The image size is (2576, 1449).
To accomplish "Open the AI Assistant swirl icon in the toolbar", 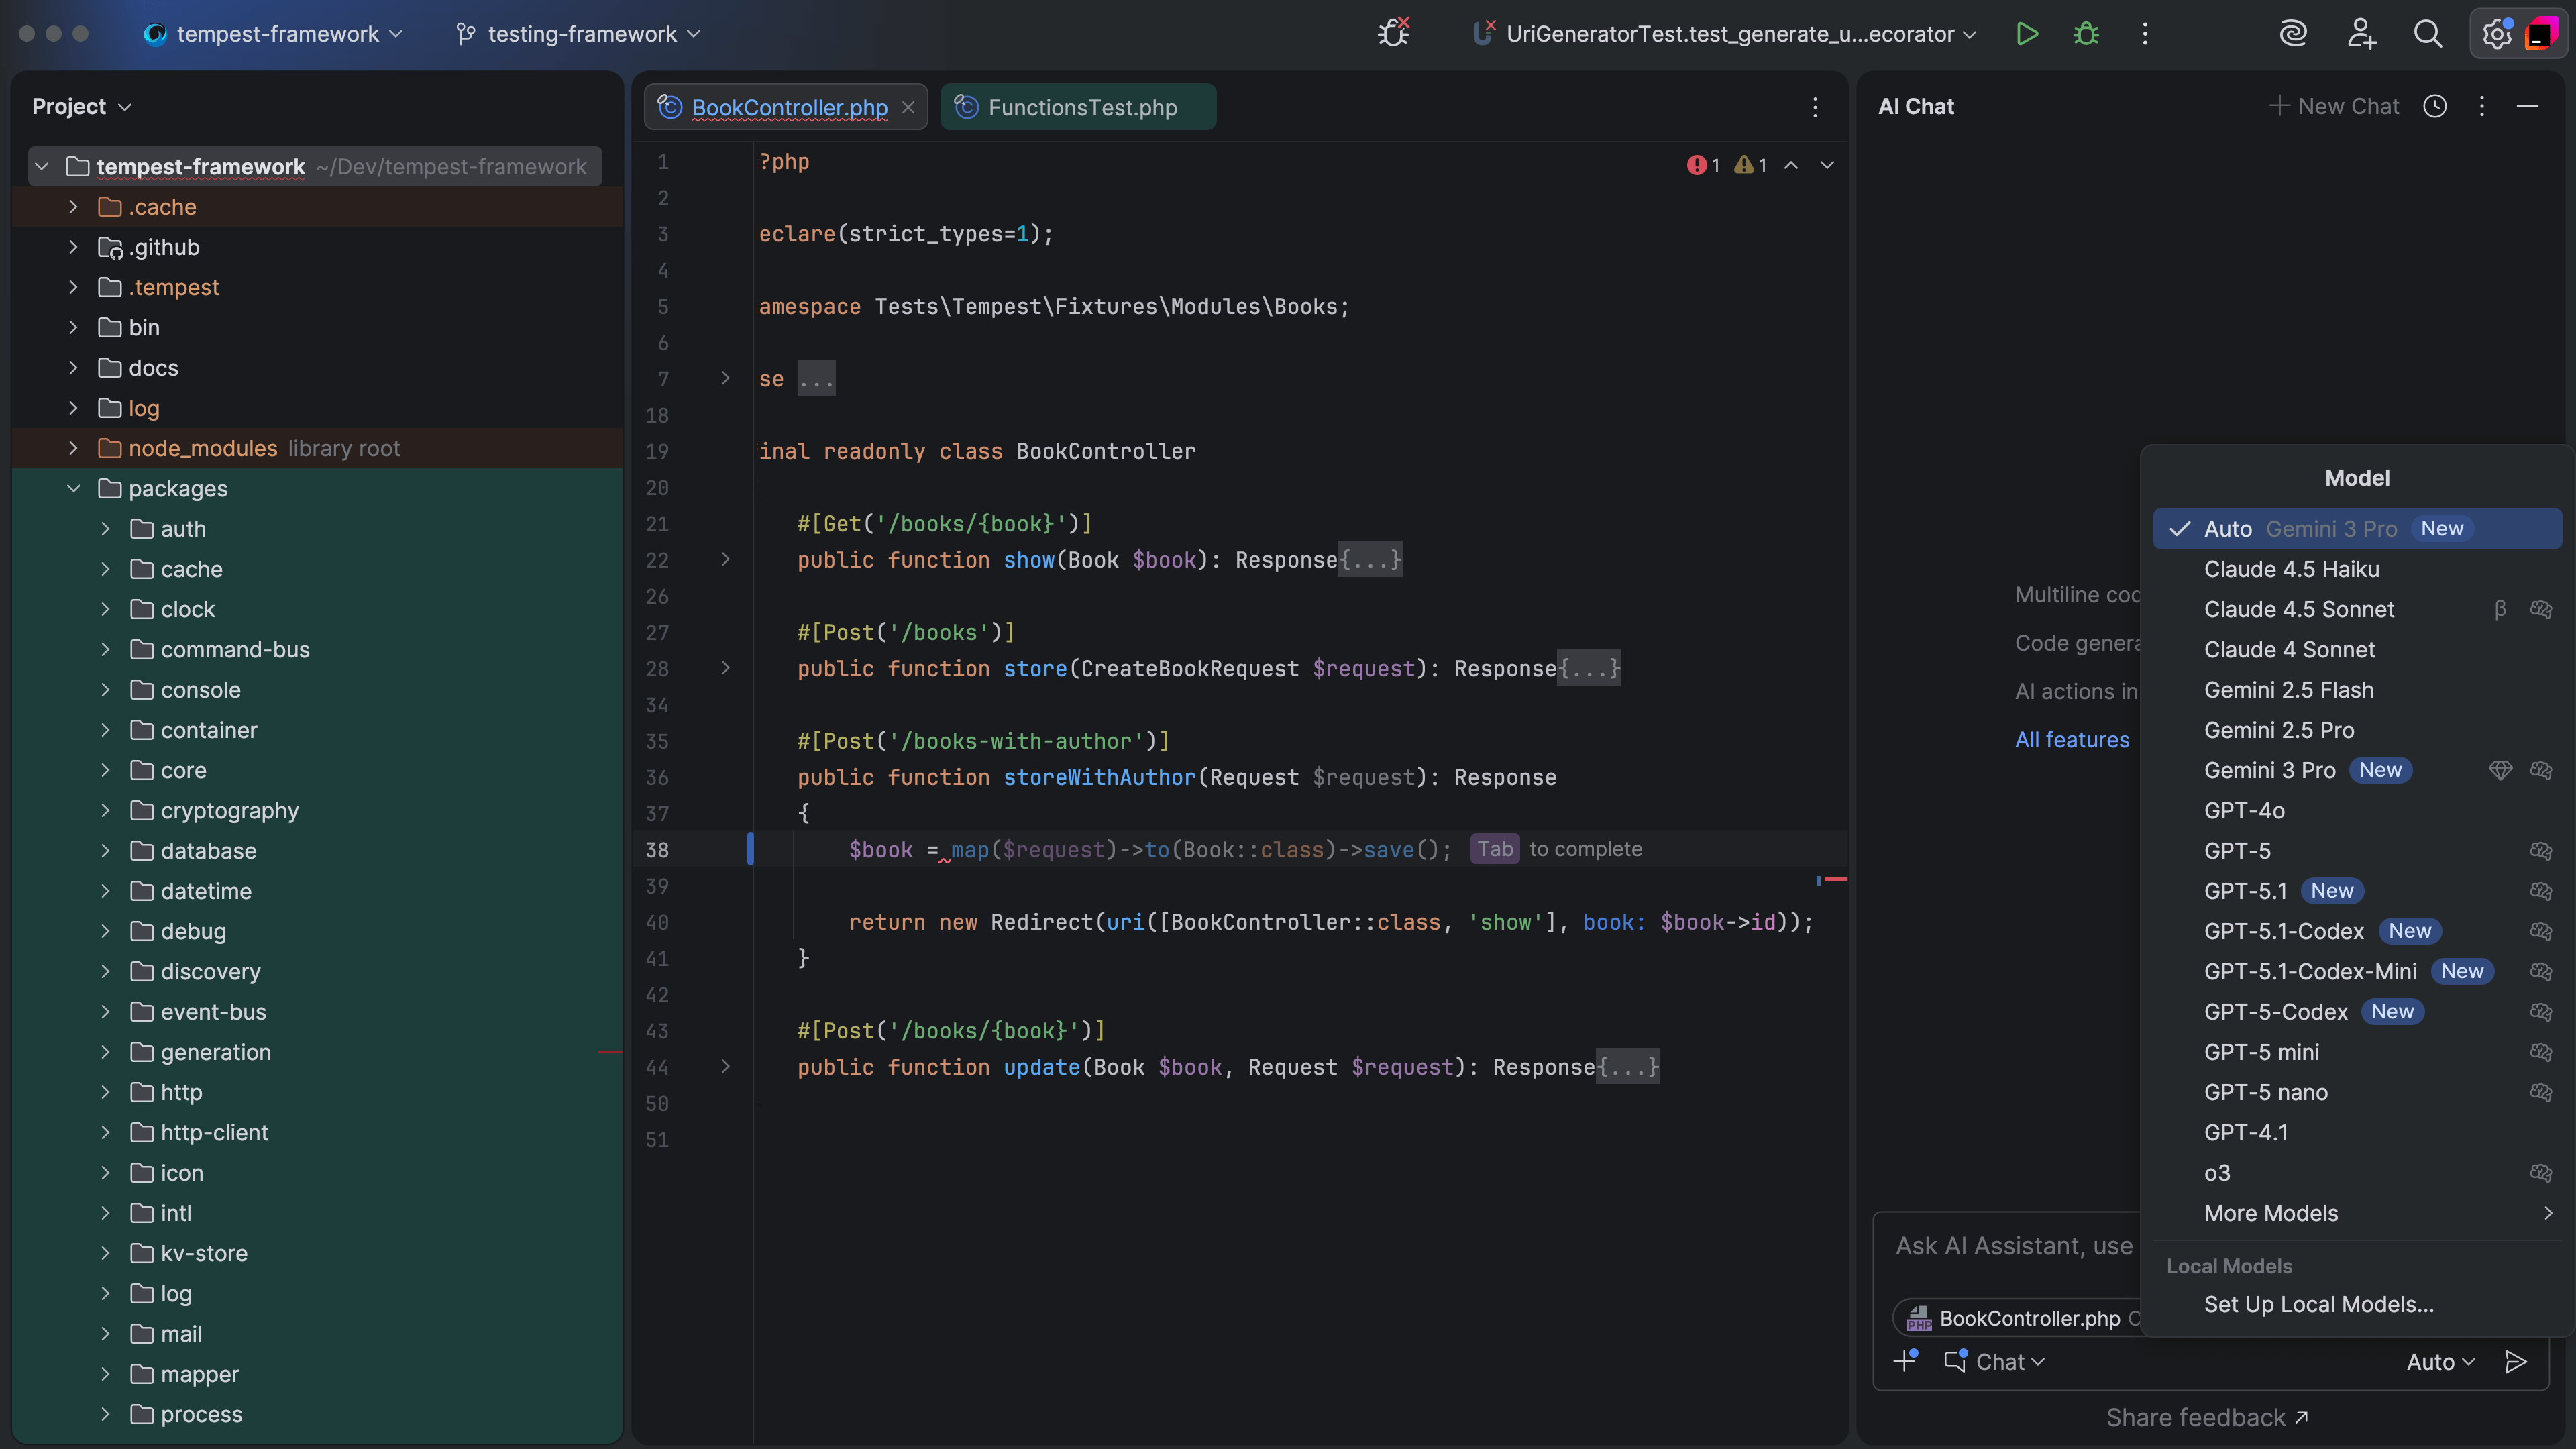I will pyautogui.click(x=2293, y=33).
